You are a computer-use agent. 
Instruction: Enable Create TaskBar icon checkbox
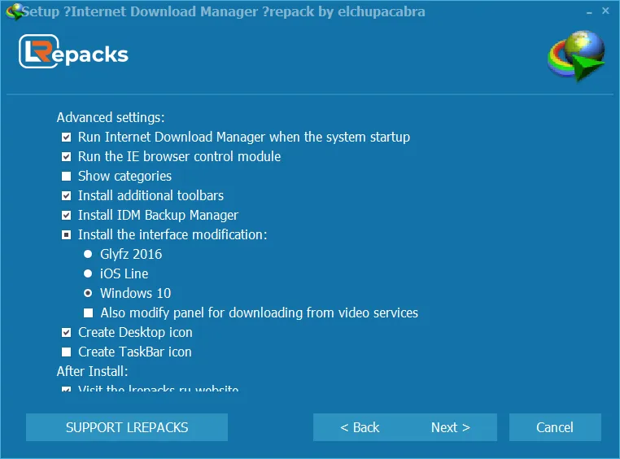67,352
